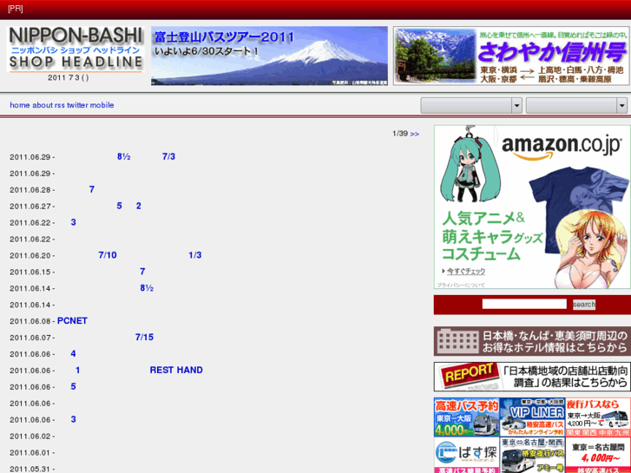Click the date text 2011.06.01
This screenshot has width=631, height=473.
tap(30, 453)
